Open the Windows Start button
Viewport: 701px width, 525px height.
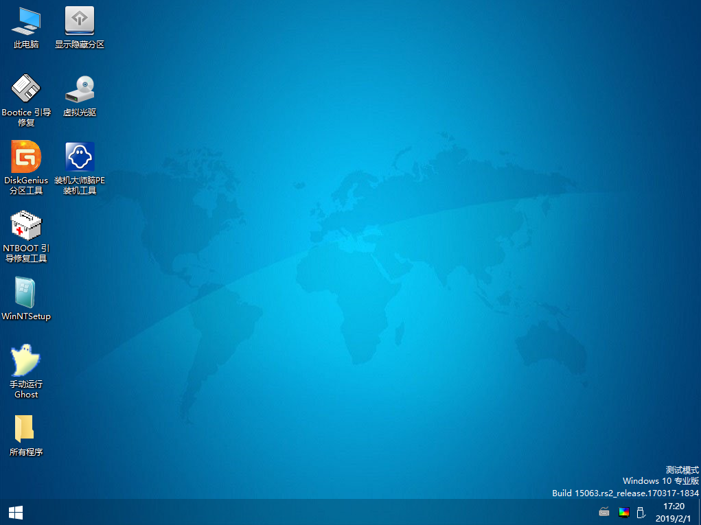(x=16, y=513)
